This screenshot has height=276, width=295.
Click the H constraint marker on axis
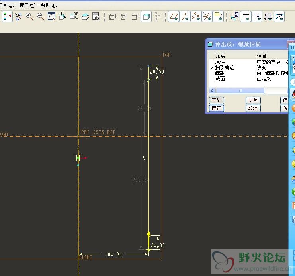pyautogui.click(x=78, y=158)
